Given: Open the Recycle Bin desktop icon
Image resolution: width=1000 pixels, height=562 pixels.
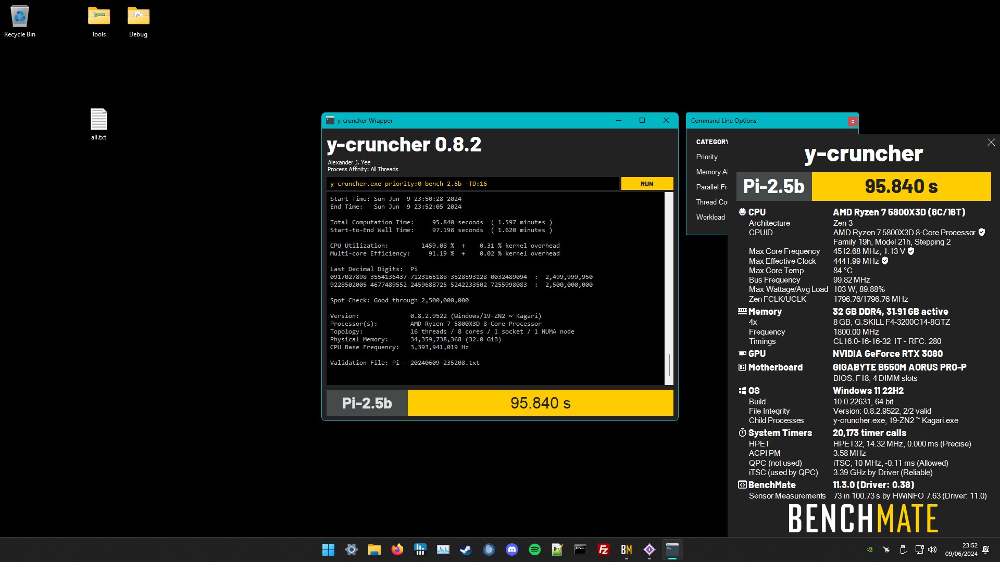Looking at the screenshot, I should 20,21.
